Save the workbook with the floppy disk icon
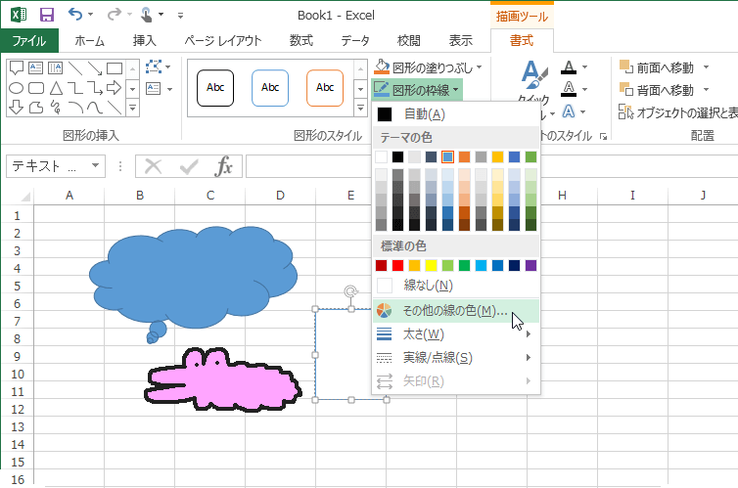This screenshot has height=488, width=738. pyautogui.click(x=47, y=15)
